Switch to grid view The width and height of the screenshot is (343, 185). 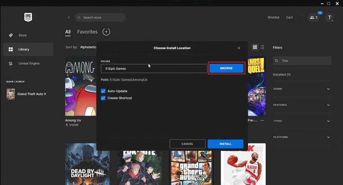tap(255, 47)
